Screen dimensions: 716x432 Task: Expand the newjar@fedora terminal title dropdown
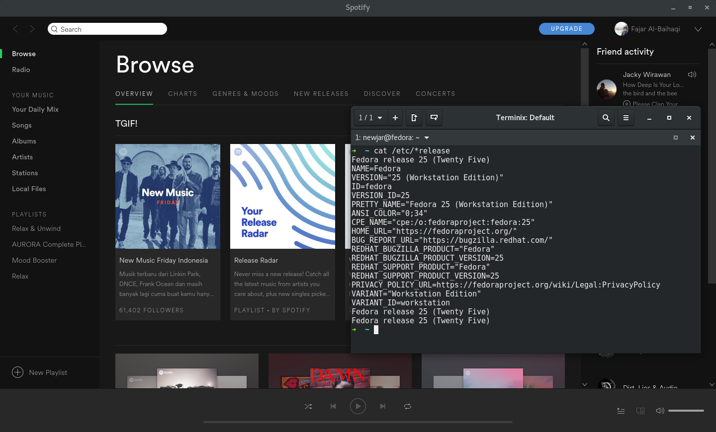tap(427, 138)
